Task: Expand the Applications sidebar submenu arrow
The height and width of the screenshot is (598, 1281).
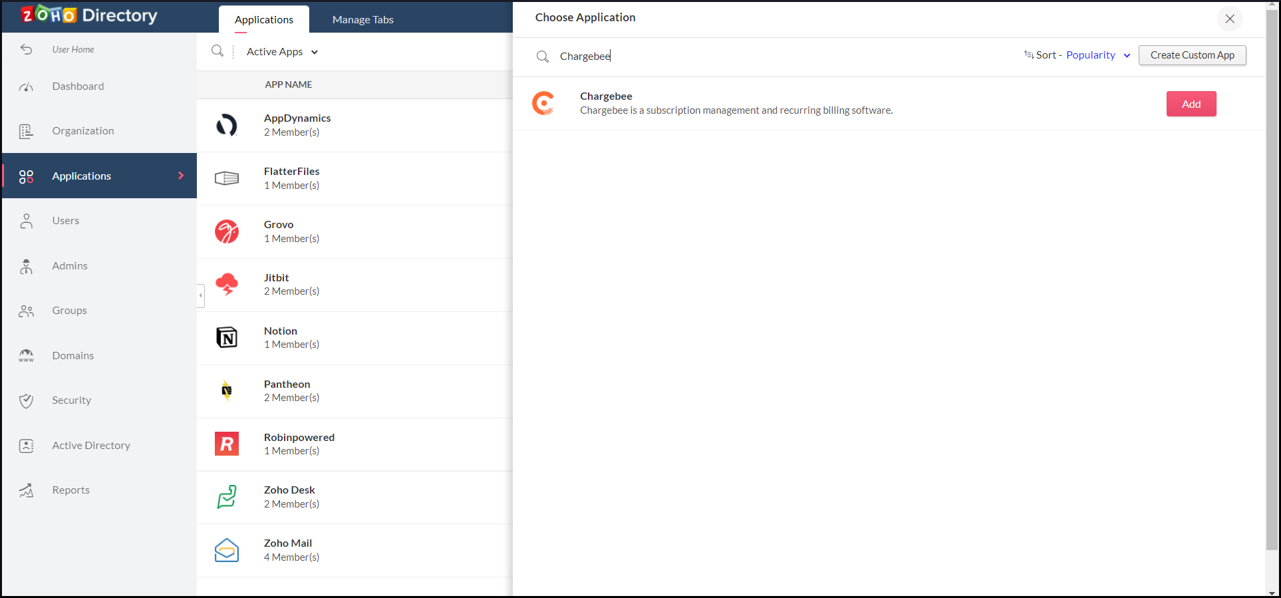Action: point(181,176)
